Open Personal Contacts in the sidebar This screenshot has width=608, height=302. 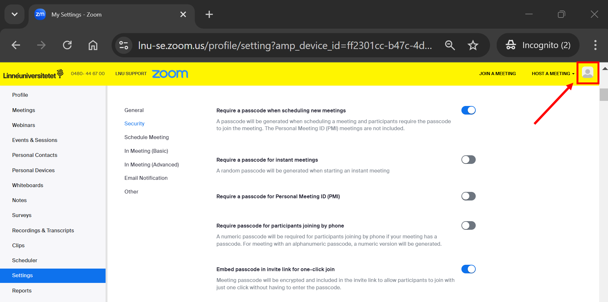(x=35, y=155)
